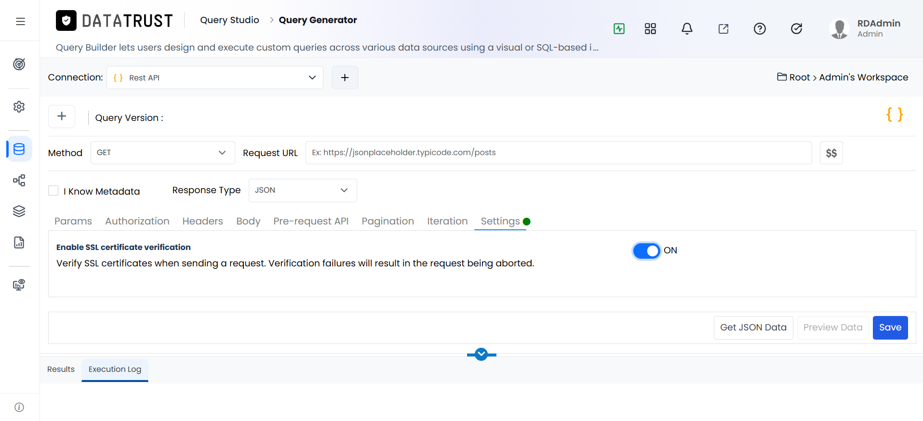
Task: Click the orange curly braces icon
Action: (x=895, y=115)
